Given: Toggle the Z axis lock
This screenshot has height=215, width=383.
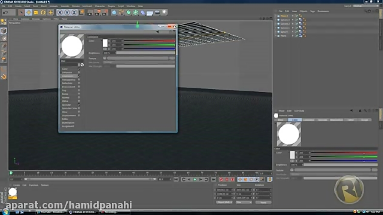Looking at the screenshot, I should pos(74,12).
